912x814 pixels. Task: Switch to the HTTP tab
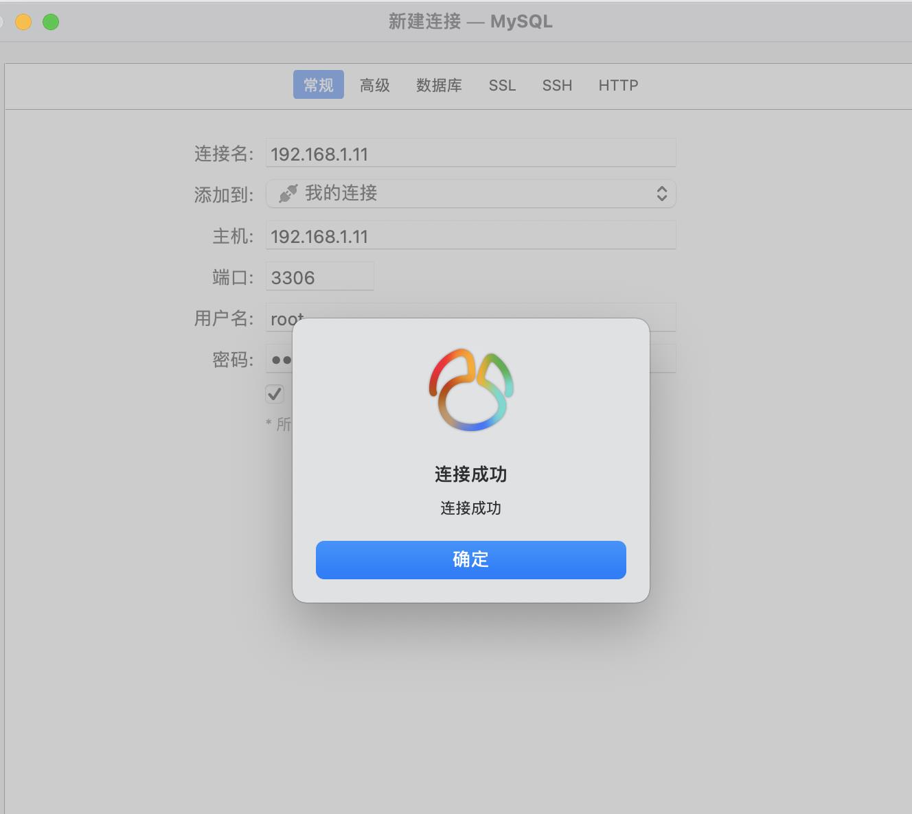[618, 85]
